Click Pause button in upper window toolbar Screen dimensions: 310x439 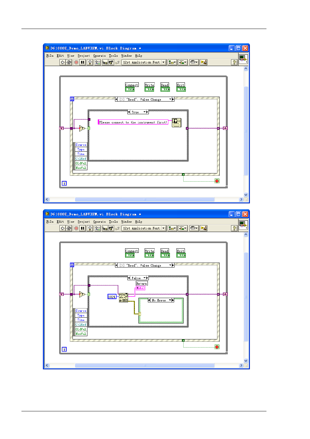83,62
